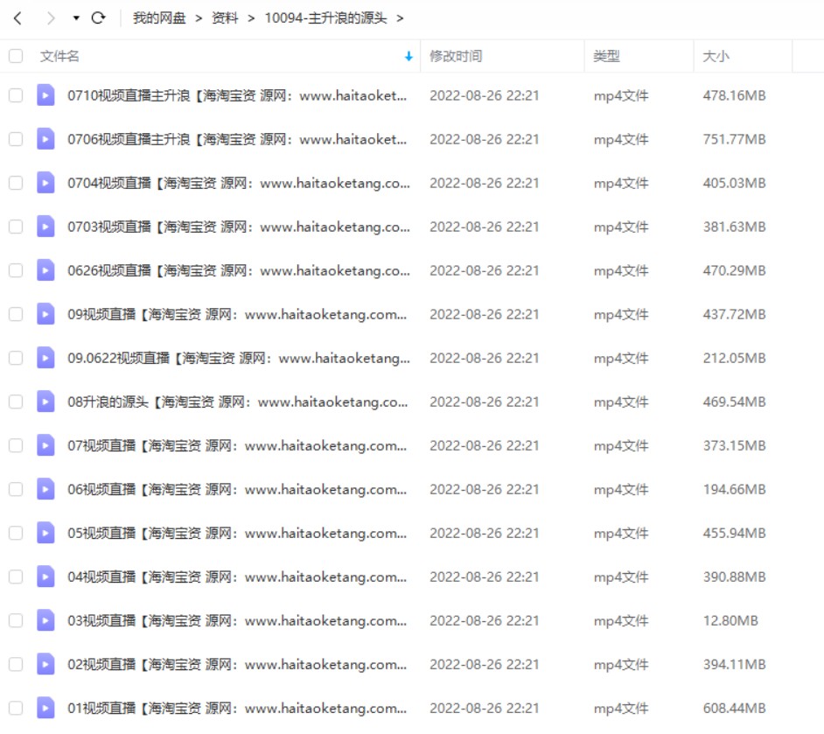Click modified date of 05视频直播 row
Screen dimensions: 824x734
click(484, 534)
